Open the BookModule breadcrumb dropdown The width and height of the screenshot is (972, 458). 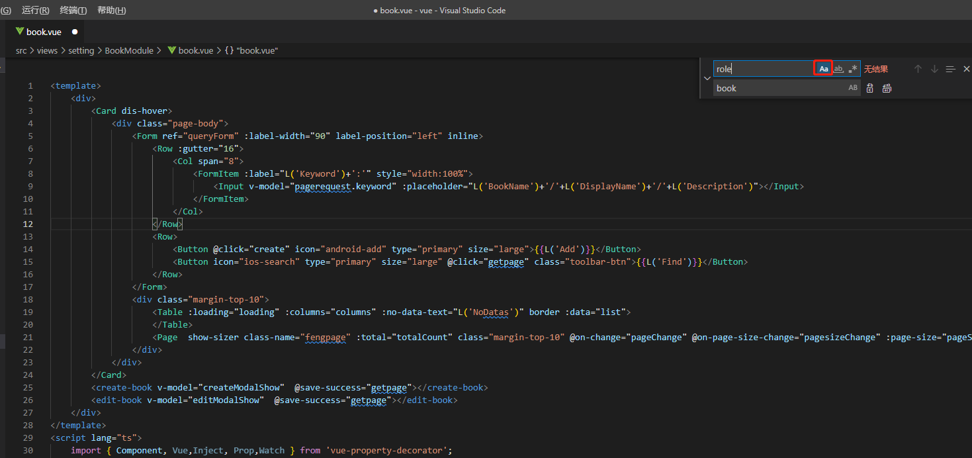point(129,50)
